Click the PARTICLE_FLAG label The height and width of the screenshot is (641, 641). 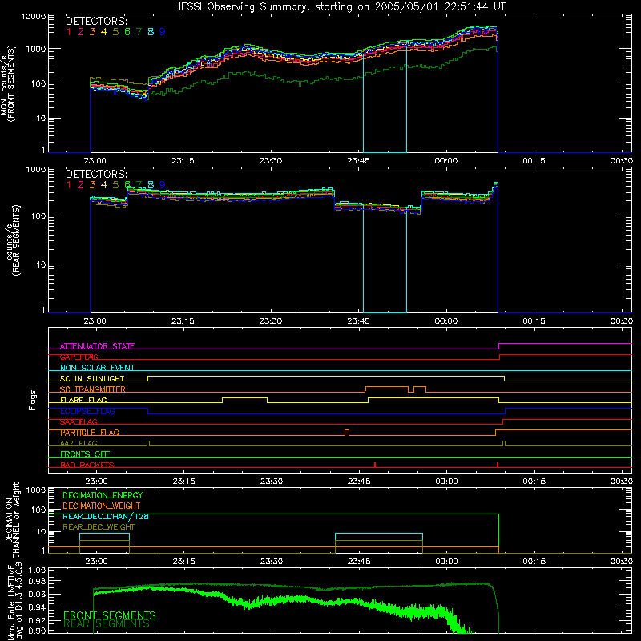click(x=90, y=433)
